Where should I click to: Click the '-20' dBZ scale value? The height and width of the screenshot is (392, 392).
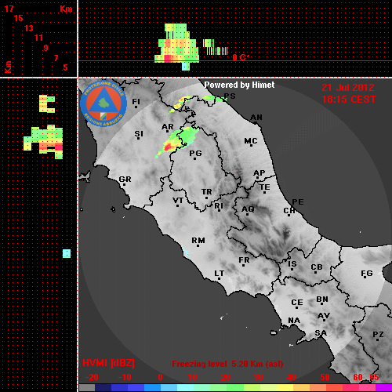(x=92, y=377)
